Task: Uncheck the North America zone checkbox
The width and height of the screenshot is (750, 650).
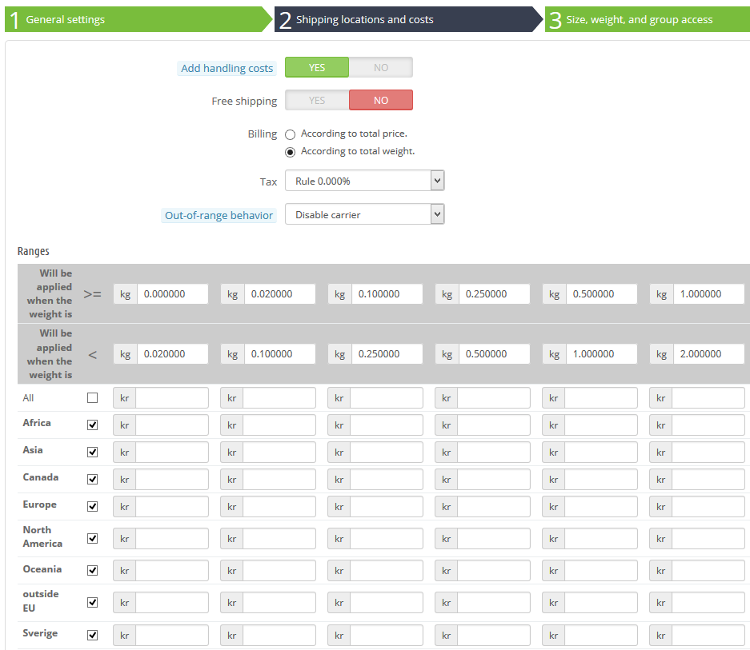Action: tap(92, 539)
